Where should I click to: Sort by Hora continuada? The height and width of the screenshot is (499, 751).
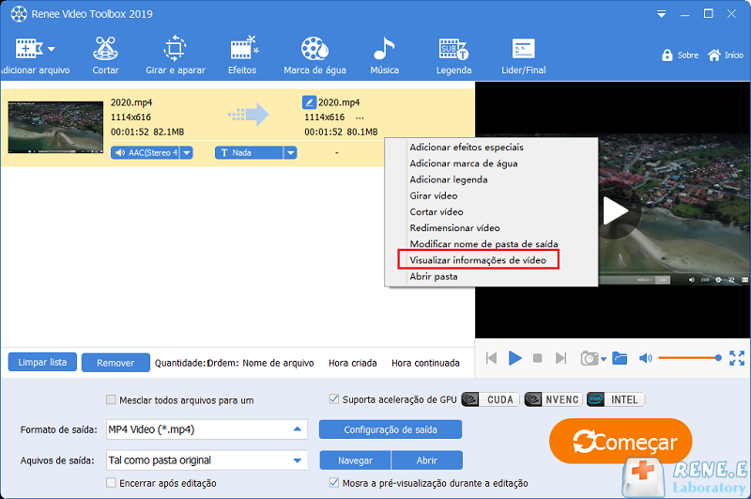pyautogui.click(x=425, y=363)
